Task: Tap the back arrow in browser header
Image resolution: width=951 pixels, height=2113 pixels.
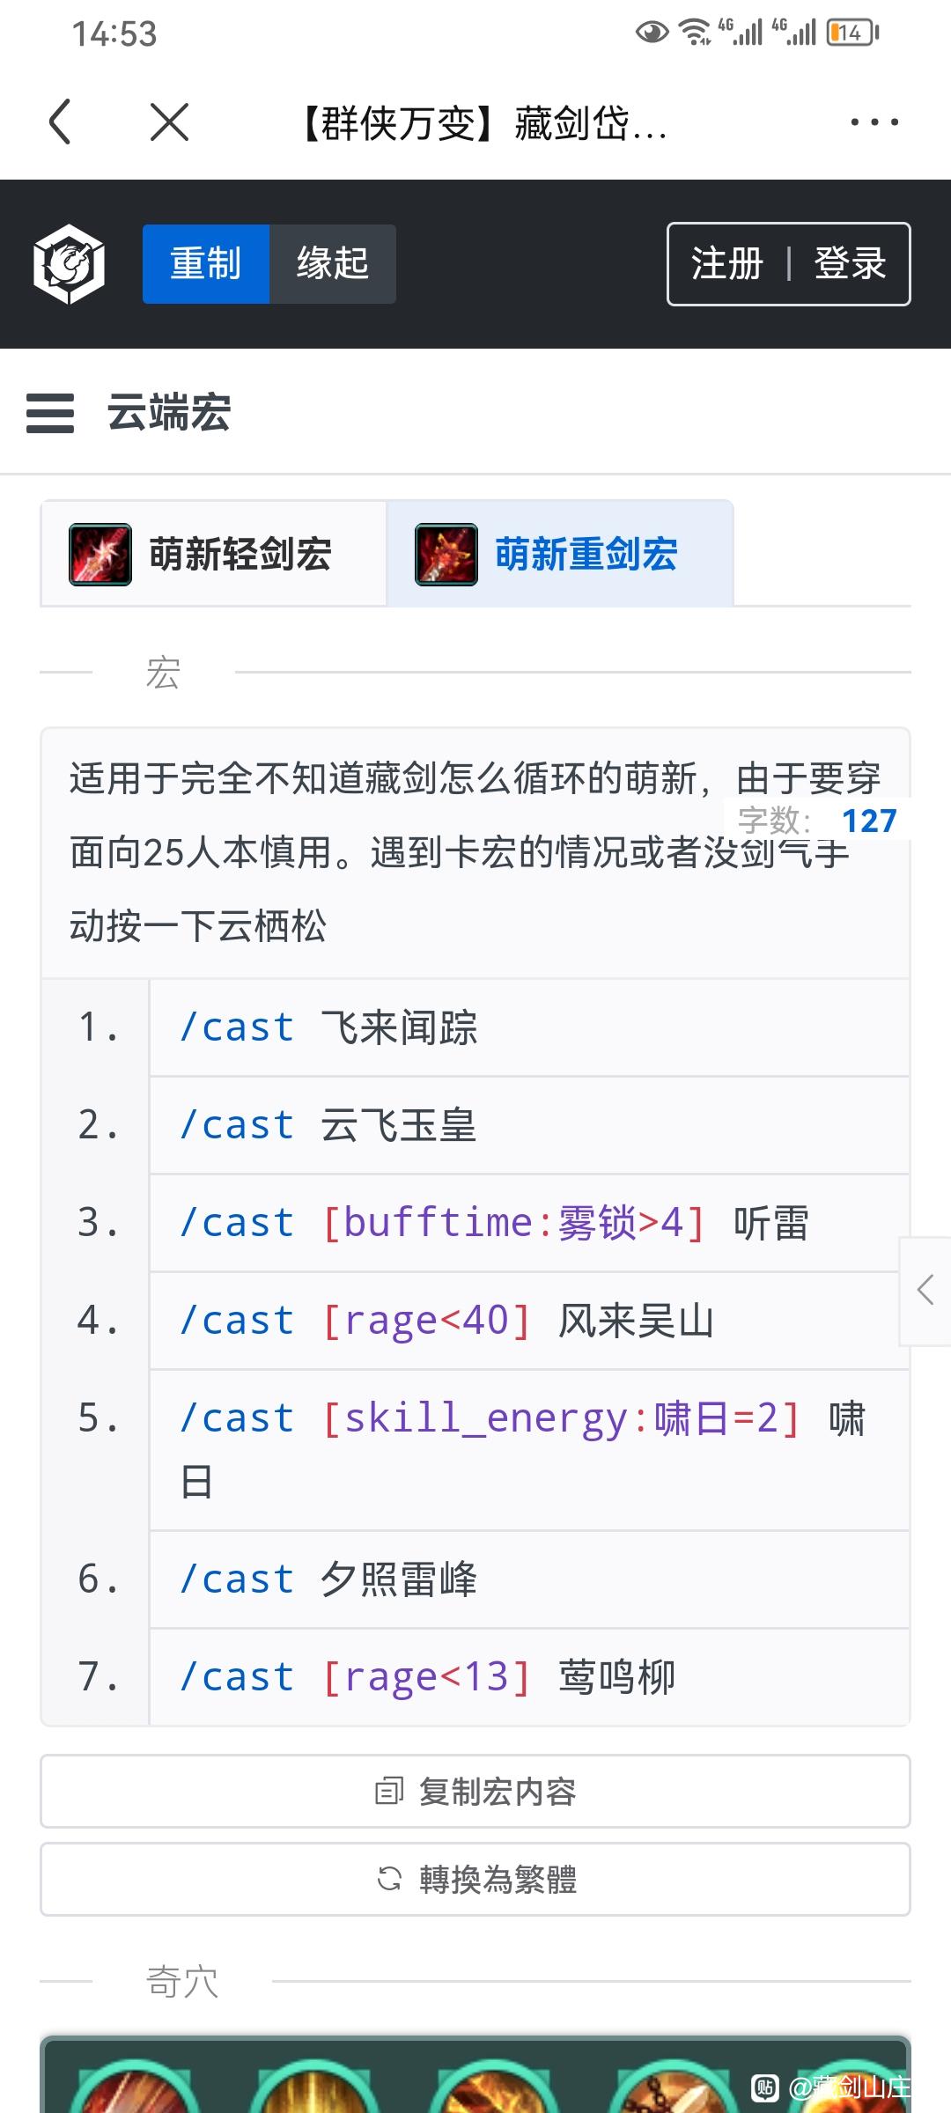Action: pyautogui.click(x=60, y=121)
